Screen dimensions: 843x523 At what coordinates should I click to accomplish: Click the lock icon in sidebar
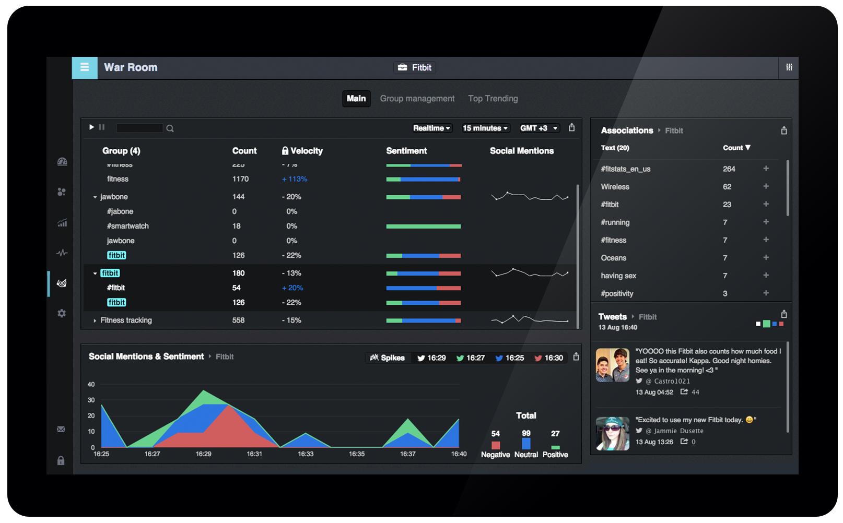61,460
